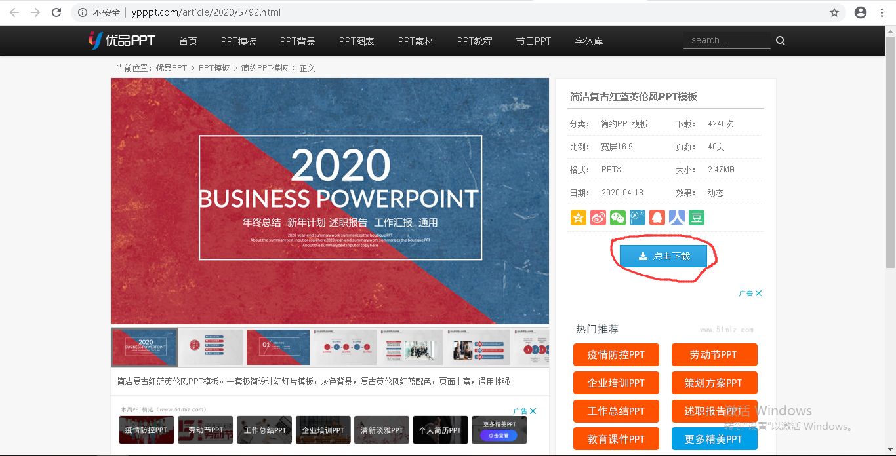Click the browser forward arrow
The image size is (896, 456).
click(35, 12)
